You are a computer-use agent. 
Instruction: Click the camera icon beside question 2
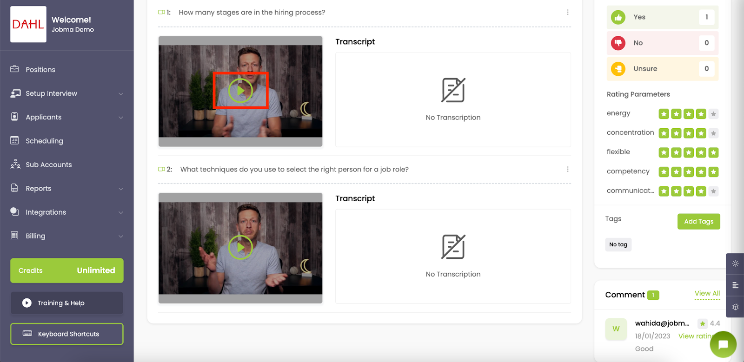[x=161, y=169]
